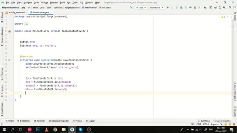Click Apply Code Changes icon
This screenshot has width=237, height=133.
click(x=177, y=7)
